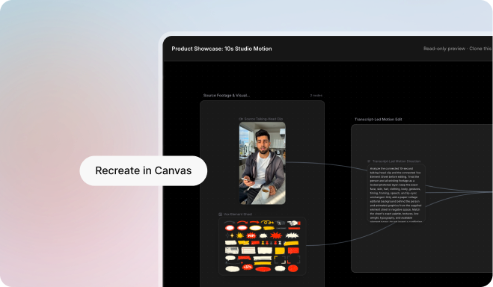Click the Source Talking-Head Clip node label
This screenshot has height=287, width=493.
pyautogui.click(x=263, y=119)
